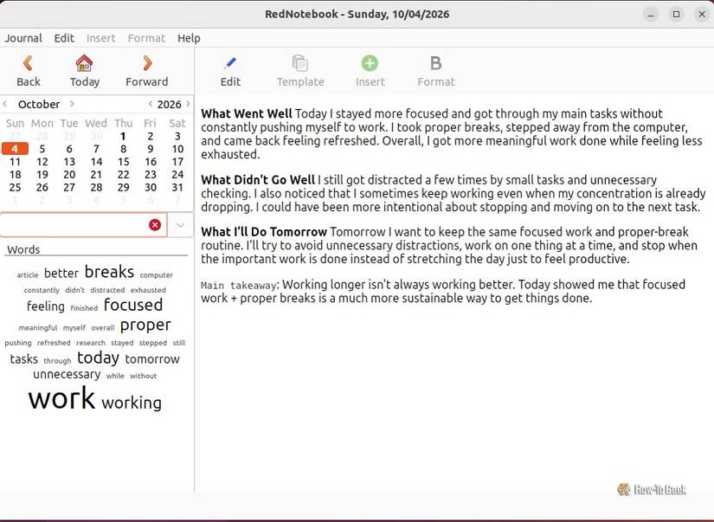Clear the search field with red X
This screenshot has width=714, height=522.
point(155,224)
